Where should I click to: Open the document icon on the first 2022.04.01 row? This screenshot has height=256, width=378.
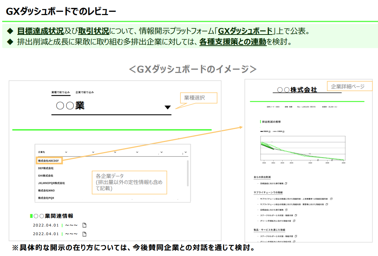pos(84,225)
